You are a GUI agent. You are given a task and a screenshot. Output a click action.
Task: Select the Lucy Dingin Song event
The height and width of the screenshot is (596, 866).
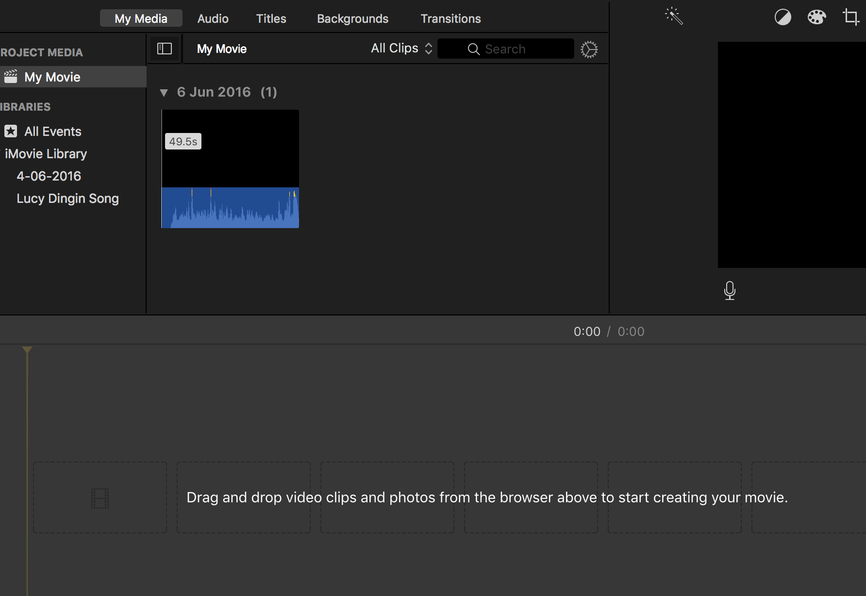point(67,199)
